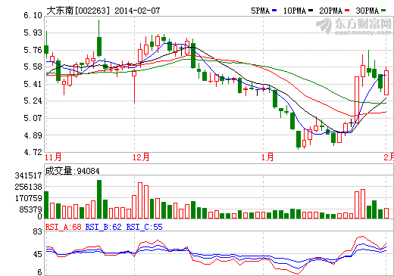Click the blue 5PMA legend color marker
This screenshot has height=276, width=394.
click(x=274, y=11)
